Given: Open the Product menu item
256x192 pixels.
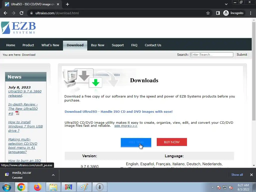Looking at the screenshot, I should pos(28,45).
